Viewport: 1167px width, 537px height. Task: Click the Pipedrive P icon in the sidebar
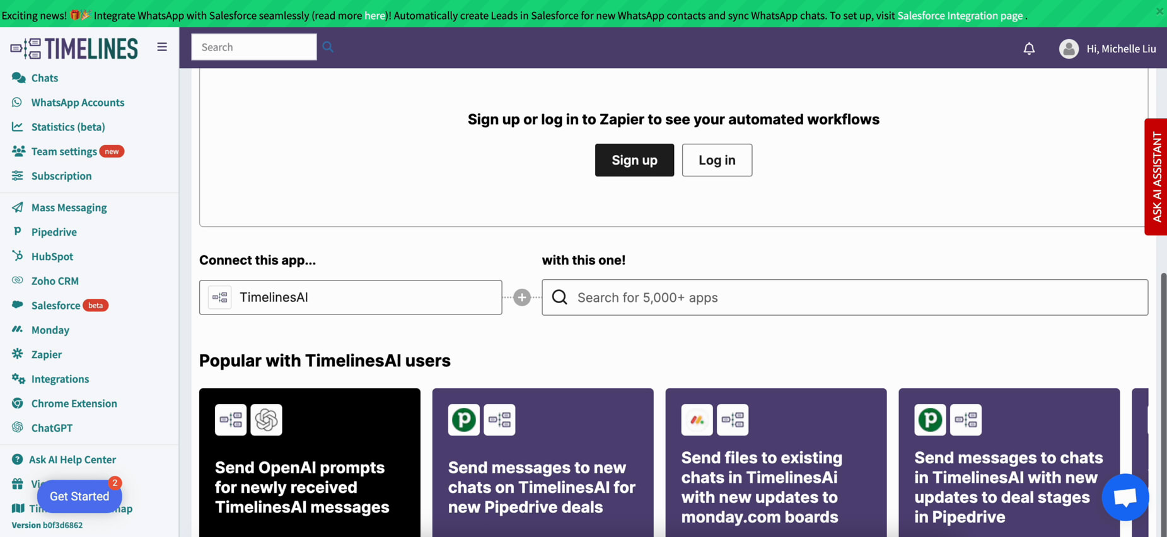(x=18, y=231)
